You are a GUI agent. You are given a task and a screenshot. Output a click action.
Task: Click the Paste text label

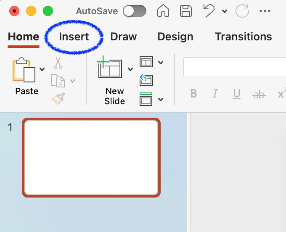[27, 91]
